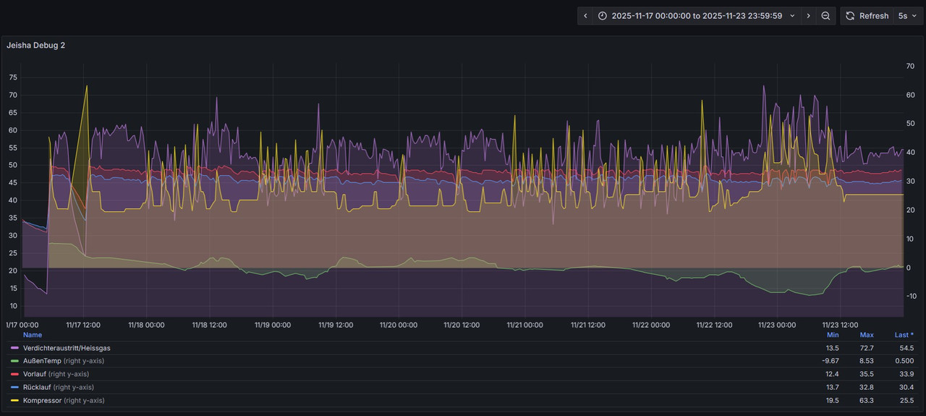Click the 11/22 00:00 x-axis label

pos(651,325)
